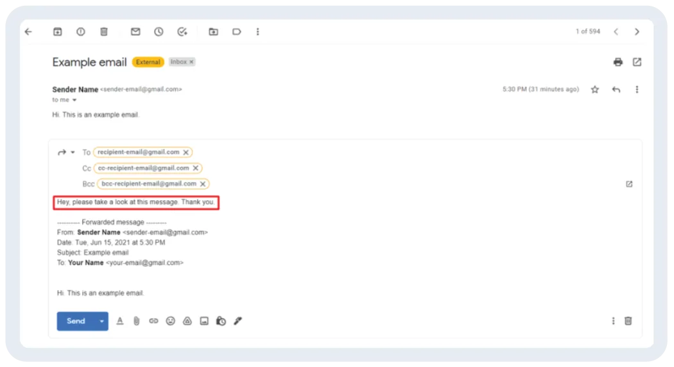
Task: Pop out the reply compose window
Action: pos(629,184)
